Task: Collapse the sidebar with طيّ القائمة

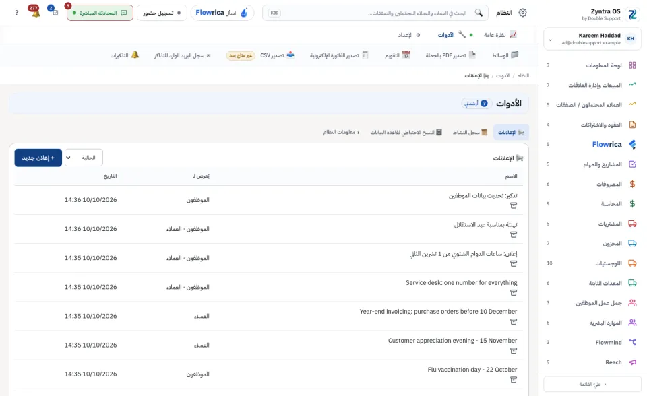Action: (x=592, y=384)
